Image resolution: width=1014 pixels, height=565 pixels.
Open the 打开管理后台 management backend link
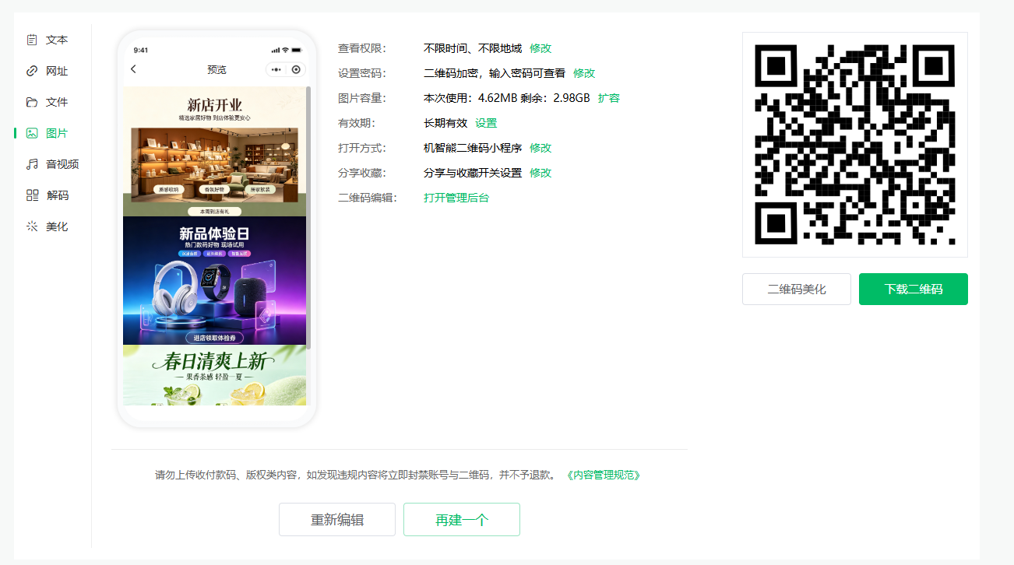(x=456, y=198)
